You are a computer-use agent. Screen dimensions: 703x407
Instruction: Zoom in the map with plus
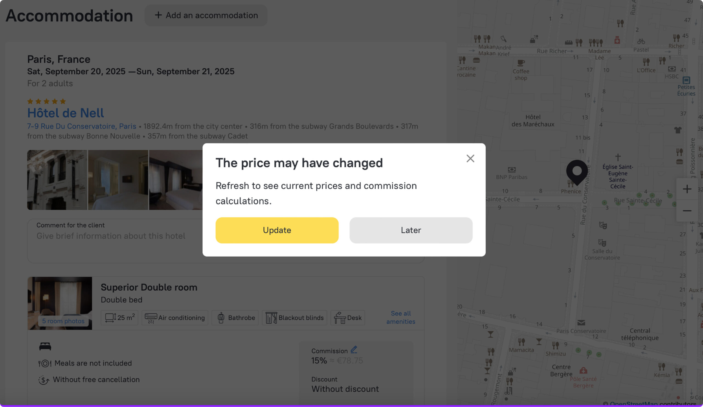click(x=687, y=189)
